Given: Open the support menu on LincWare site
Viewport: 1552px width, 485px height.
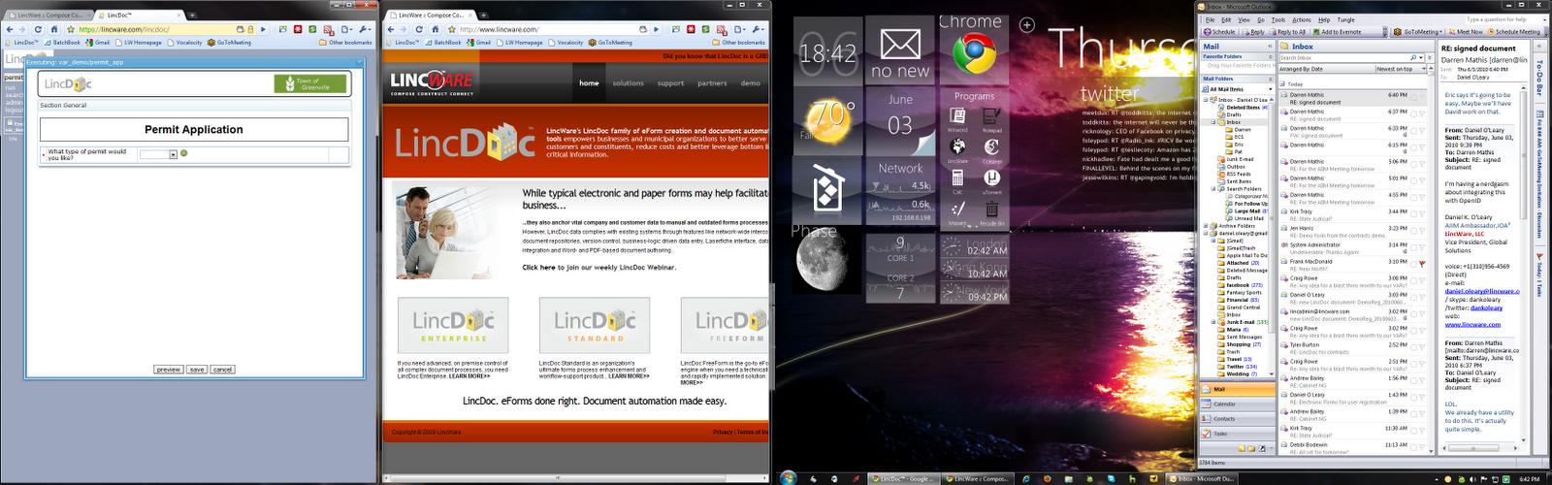Looking at the screenshot, I should point(670,83).
